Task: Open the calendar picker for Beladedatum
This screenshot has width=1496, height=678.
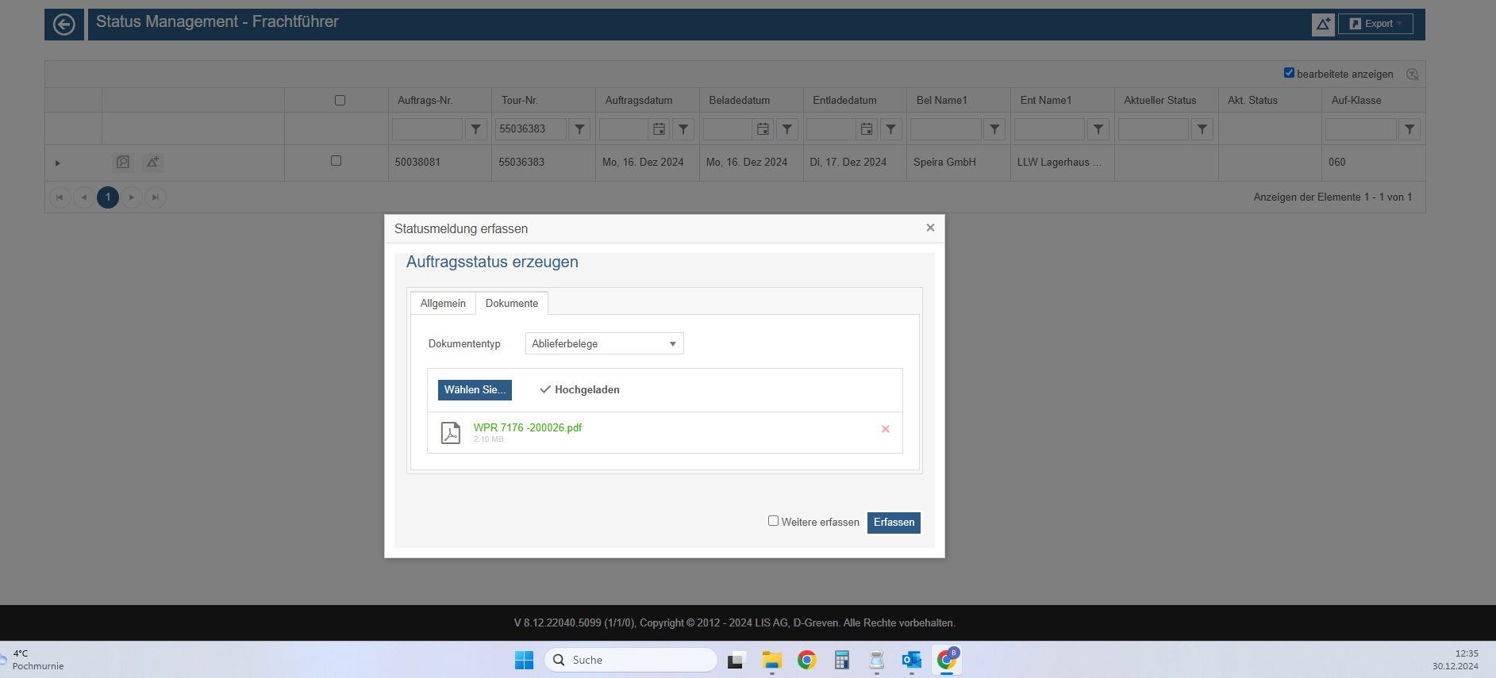Action: point(763,129)
